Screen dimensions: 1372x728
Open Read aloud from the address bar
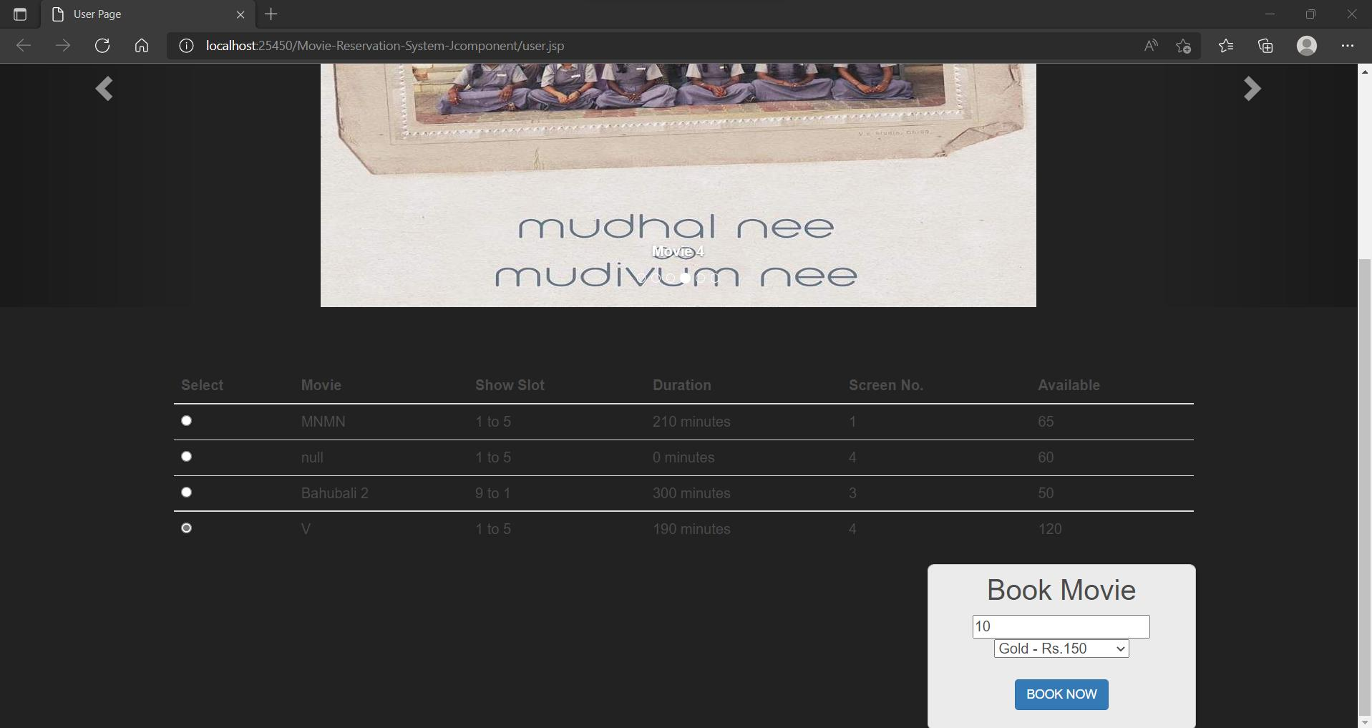tap(1149, 45)
